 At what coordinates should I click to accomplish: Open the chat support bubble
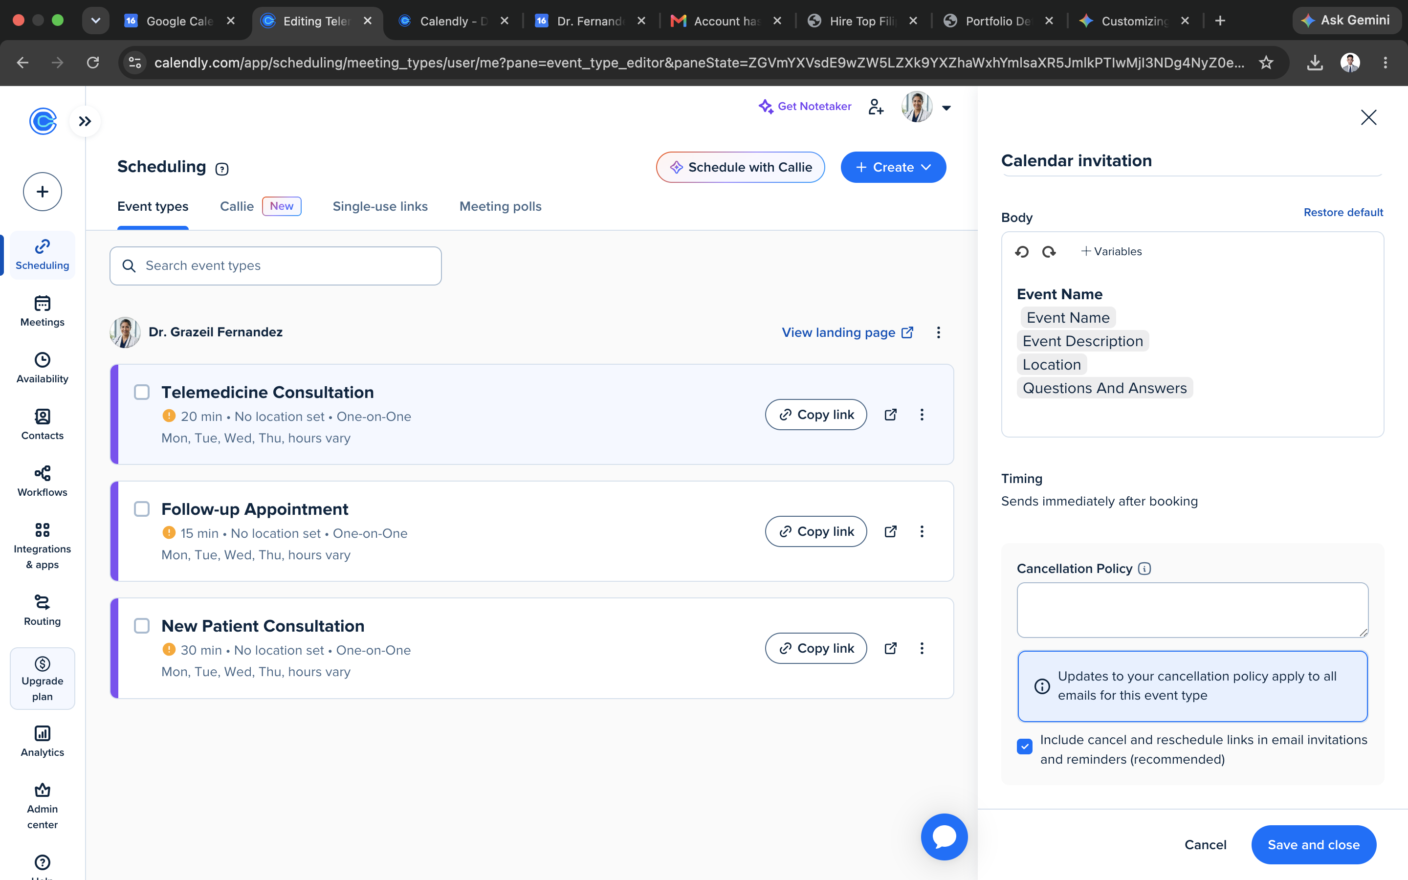click(944, 837)
